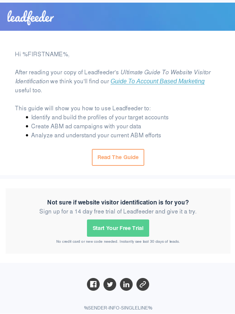Click the no credit card fine print

click(118, 241)
